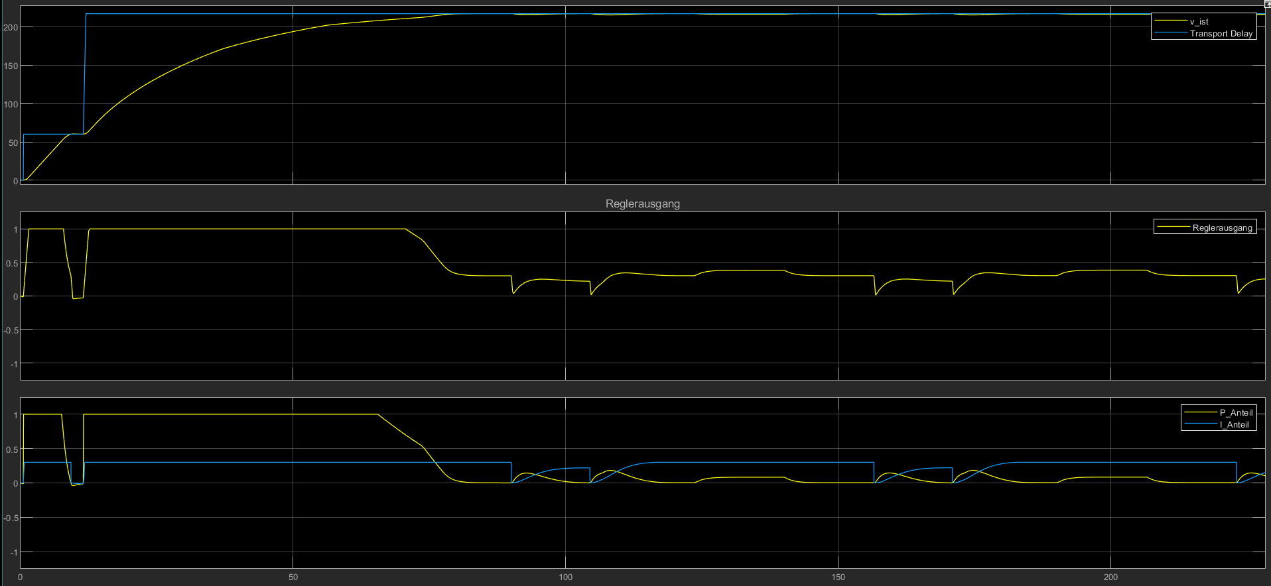Viewport: 1271px width, 586px height.
Task: Select the Reglerausgang title above the middle plot
Action: click(x=642, y=204)
